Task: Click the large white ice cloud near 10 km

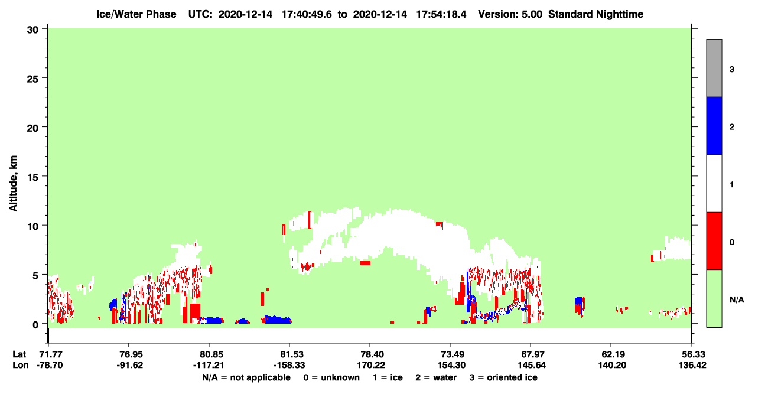Action: tap(402, 233)
